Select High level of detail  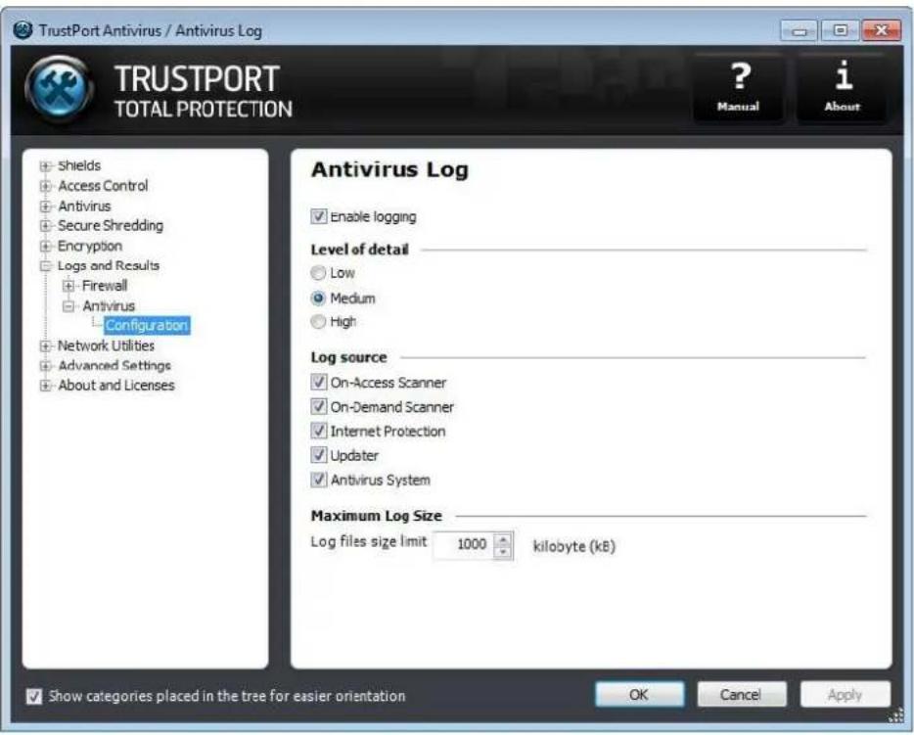318,321
